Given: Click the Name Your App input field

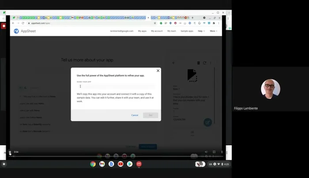Looking at the screenshot, I should coord(116,86).
